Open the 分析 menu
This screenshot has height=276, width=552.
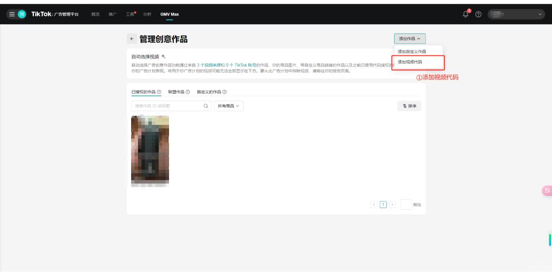[x=147, y=14]
